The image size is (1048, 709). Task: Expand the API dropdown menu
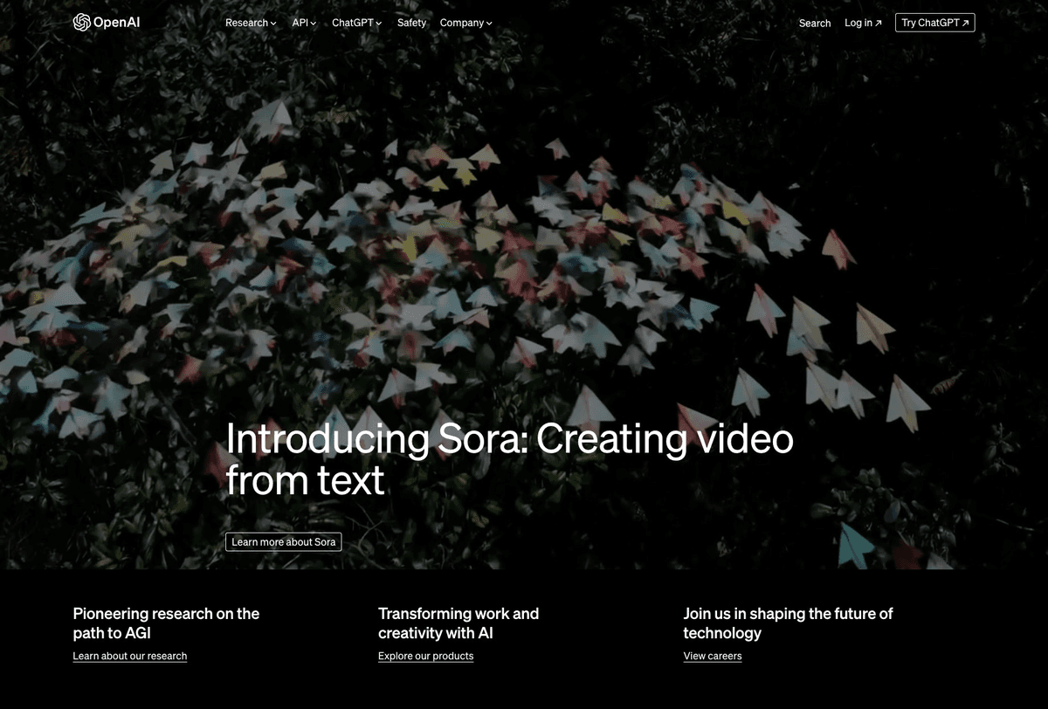pos(304,23)
